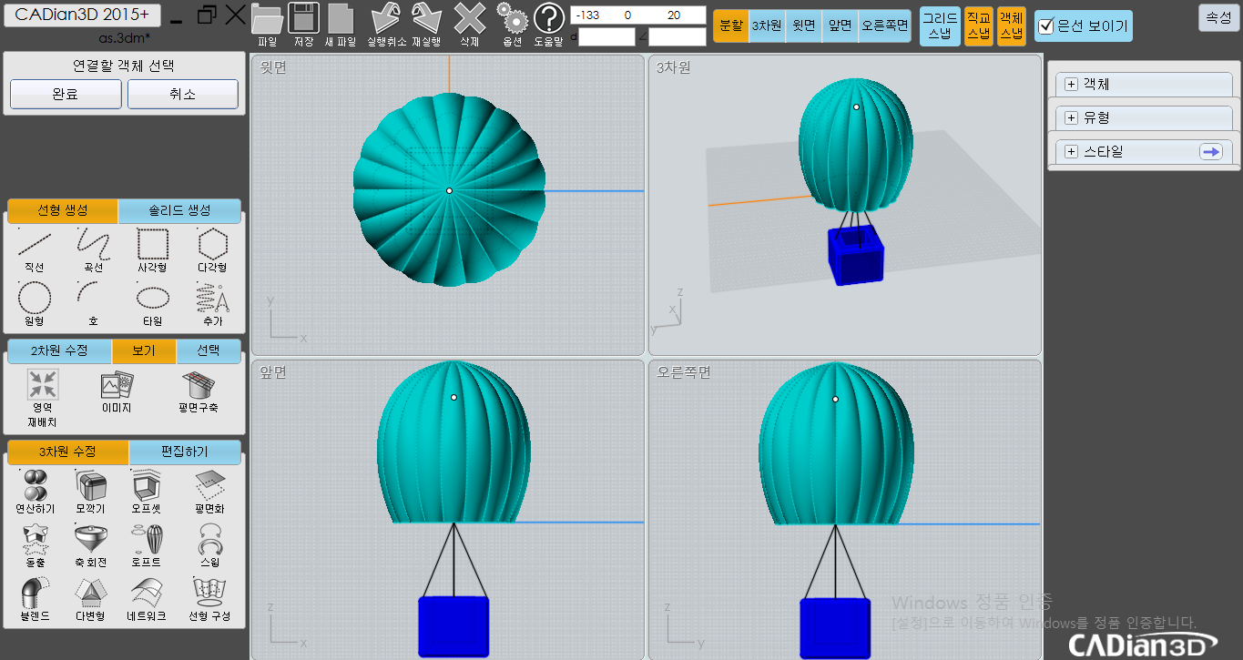
Task: Switch to 앞면 front view layout
Action: 840,26
